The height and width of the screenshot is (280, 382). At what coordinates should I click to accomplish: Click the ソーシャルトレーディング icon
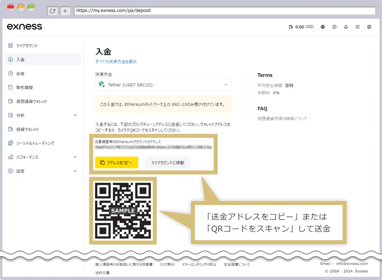10,143
